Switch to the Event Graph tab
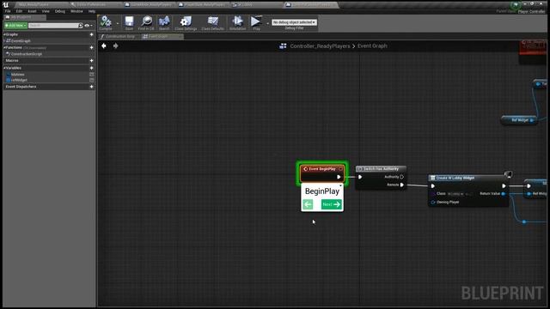This screenshot has width=550, height=309. point(162,36)
